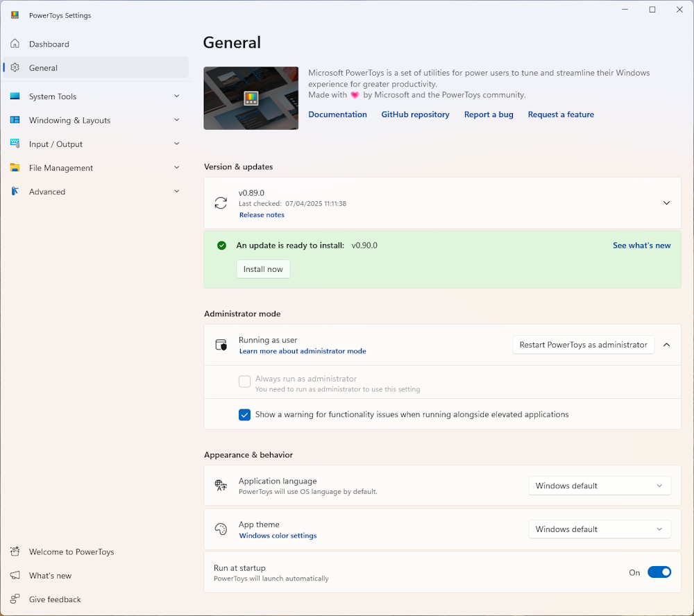Expand File Management chevron

[176, 167]
